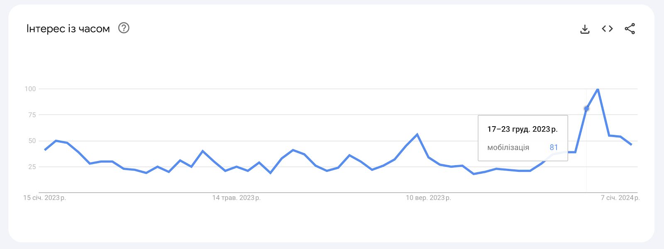Click the "мобілізація" label in the tooltip
664x249 pixels.
(x=508, y=147)
